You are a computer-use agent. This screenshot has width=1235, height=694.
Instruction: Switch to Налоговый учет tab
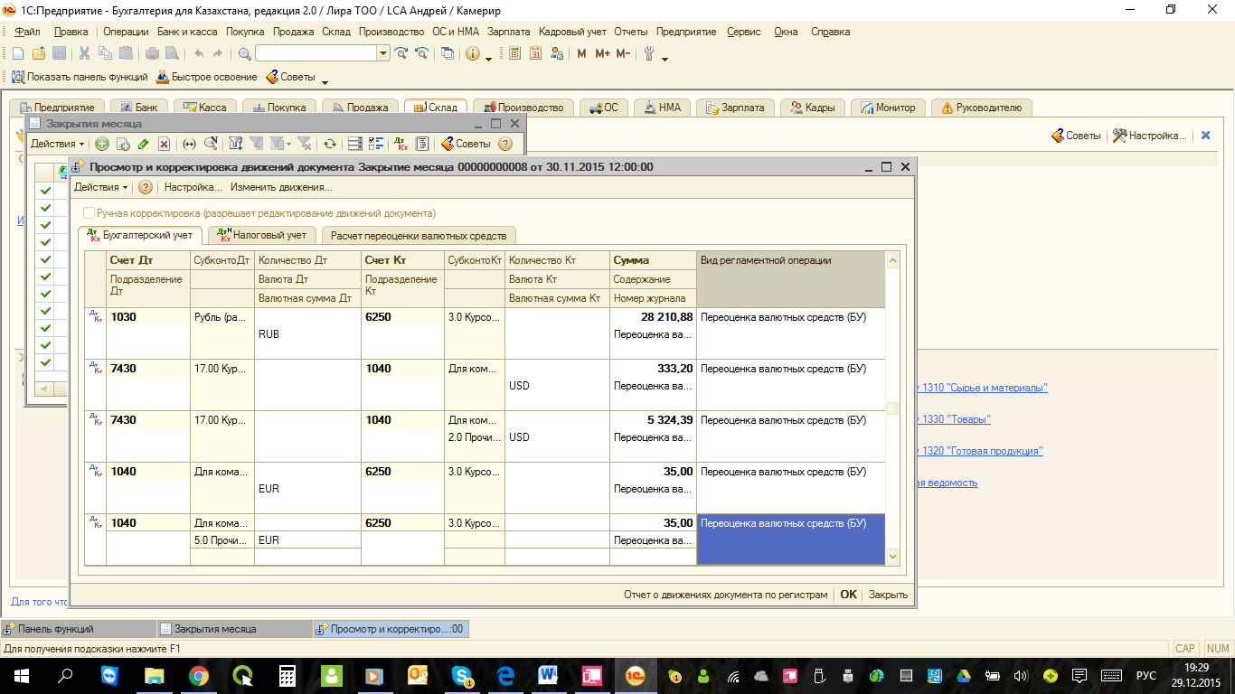(x=262, y=235)
